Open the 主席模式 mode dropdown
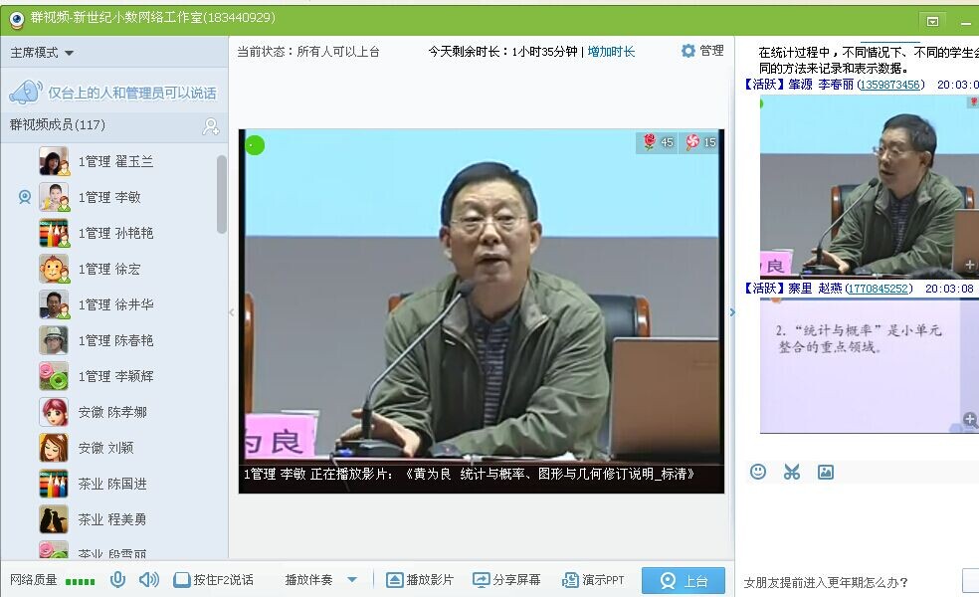The width and height of the screenshot is (979, 597). pyautogui.click(x=42, y=53)
